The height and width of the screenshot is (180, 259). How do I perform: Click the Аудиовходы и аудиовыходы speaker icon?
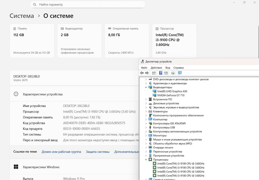[x=150, y=83]
